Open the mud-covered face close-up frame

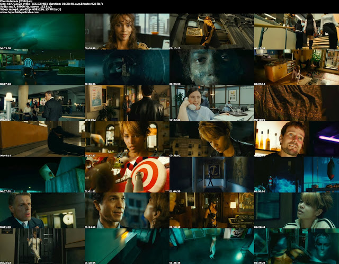pyautogui.click(x=212, y=67)
